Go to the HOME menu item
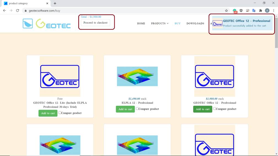This screenshot has height=156, width=278. point(141,23)
